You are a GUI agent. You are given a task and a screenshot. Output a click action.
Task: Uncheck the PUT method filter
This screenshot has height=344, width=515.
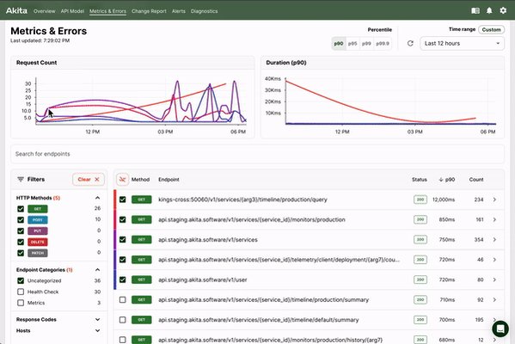pos(21,231)
